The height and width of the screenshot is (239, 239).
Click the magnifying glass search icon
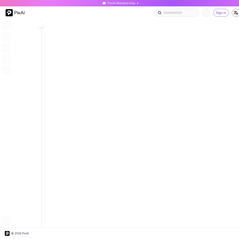coord(160,13)
